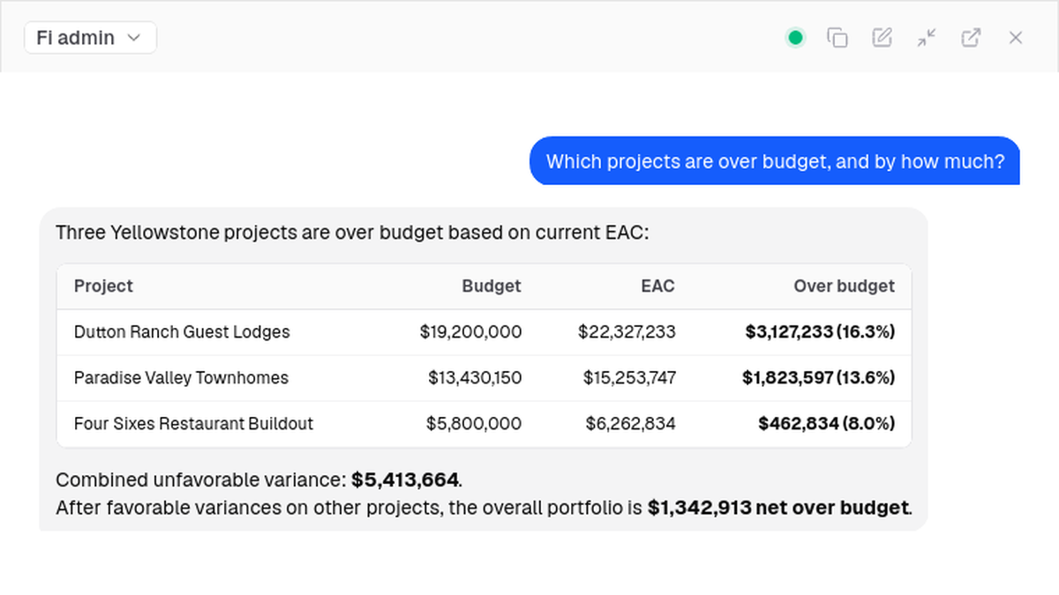The width and height of the screenshot is (1059, 595).
Task: Select the Four Sixes Restaurant Buildout name
Action: pos(193,424)
